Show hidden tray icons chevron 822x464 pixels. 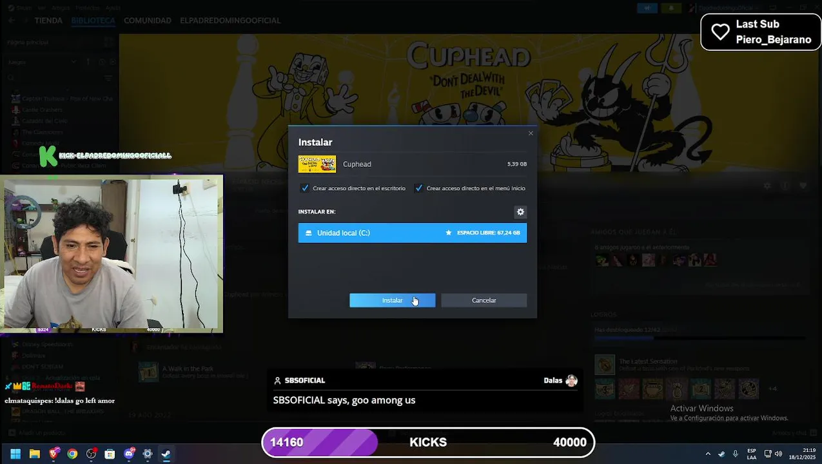[708, 454]
